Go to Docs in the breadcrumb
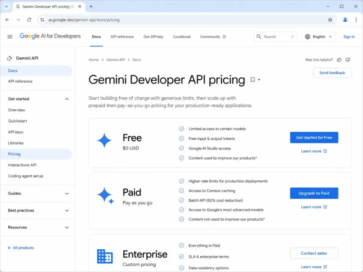The image size is (363, 272). [x=136, y=59]
